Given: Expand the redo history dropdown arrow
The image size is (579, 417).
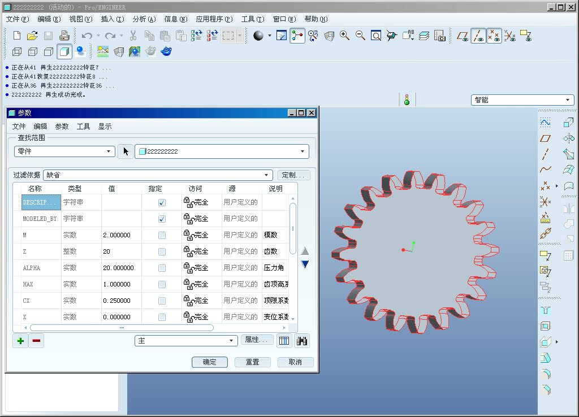Looking at the screenshot, I should (122, 36).
